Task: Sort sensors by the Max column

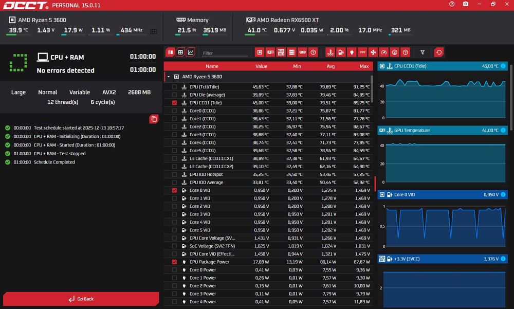Action: [364, 66]
